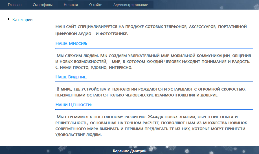Click the paragraph starting with Мы служим людям
Screen dimensions: 259x154
(x=153, y=61)
